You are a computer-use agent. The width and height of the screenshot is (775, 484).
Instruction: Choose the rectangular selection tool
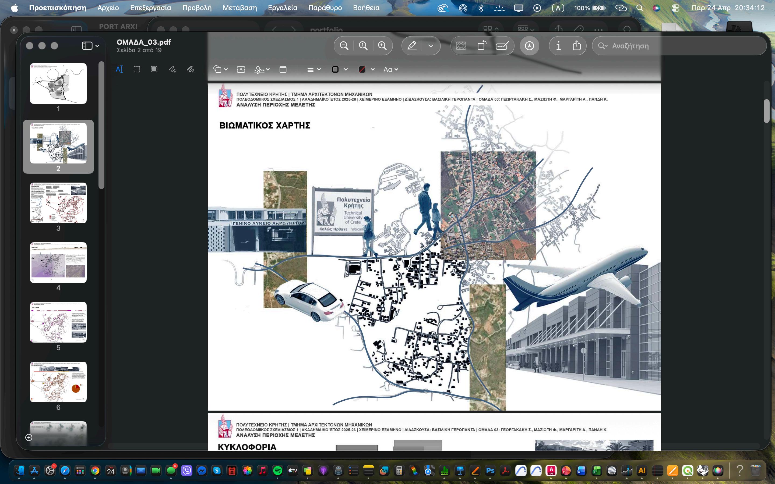point(137,69)
